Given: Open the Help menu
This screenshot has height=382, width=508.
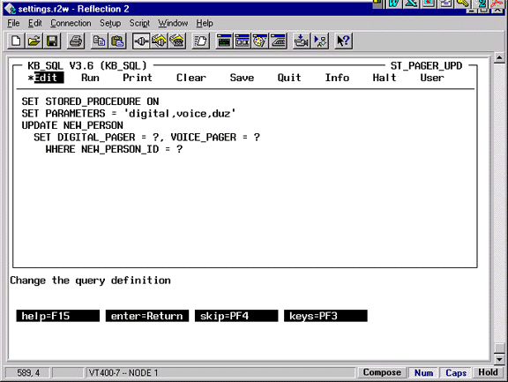Looking at the screenshot, I should tap(205, 23).
